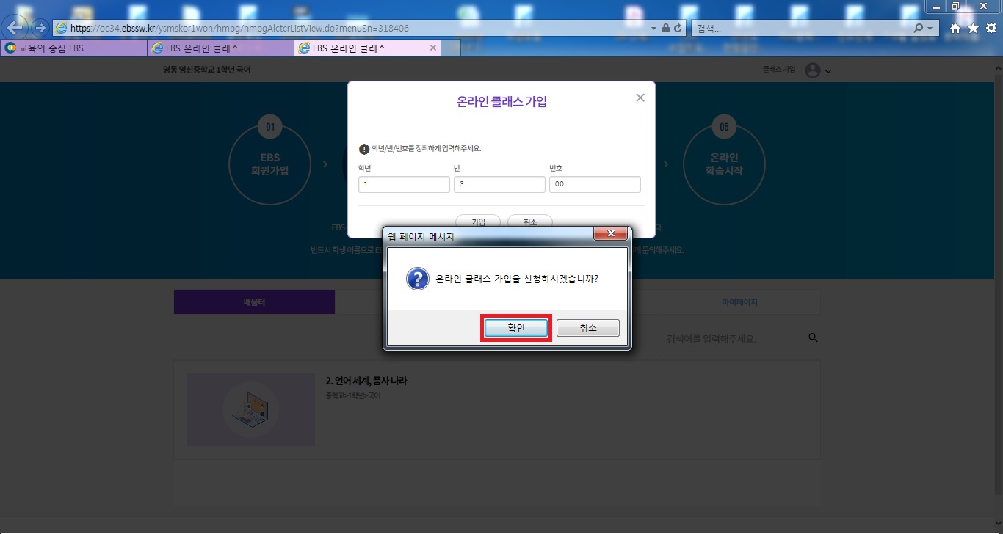Switch to the 교육의 중심 EBS tab
Image resolution: width=1003 pixels, height=534 pixels.
[x=73, y=48]
